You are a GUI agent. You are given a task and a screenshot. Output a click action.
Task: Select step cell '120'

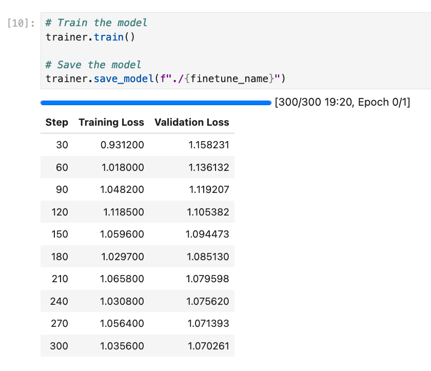pyautogui.click(x=60, y=212)
